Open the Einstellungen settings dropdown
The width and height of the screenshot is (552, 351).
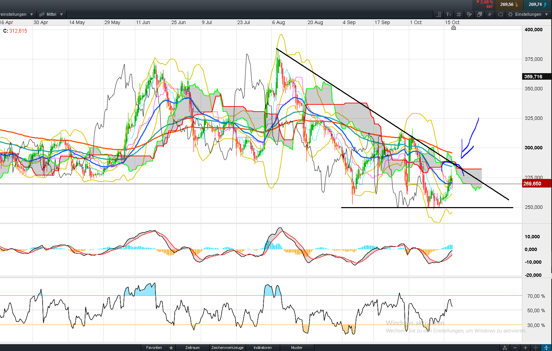point(529,14)
